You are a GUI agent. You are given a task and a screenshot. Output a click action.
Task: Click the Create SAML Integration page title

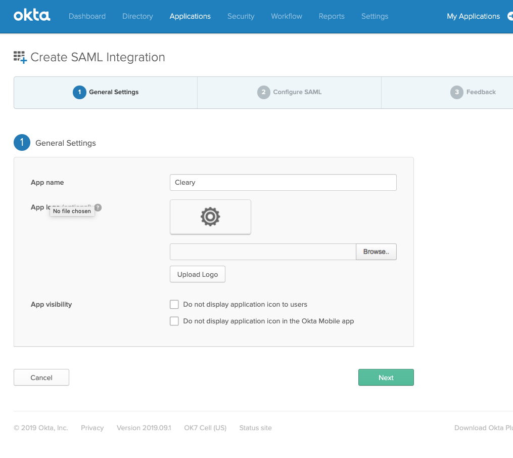coord(98,57)
